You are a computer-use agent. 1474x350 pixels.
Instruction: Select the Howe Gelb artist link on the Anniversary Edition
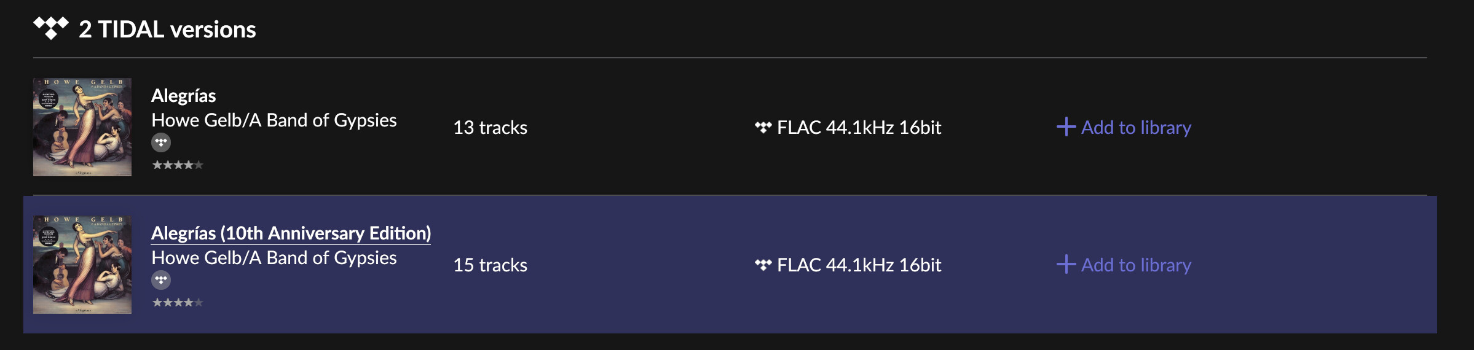click(274, 258)
